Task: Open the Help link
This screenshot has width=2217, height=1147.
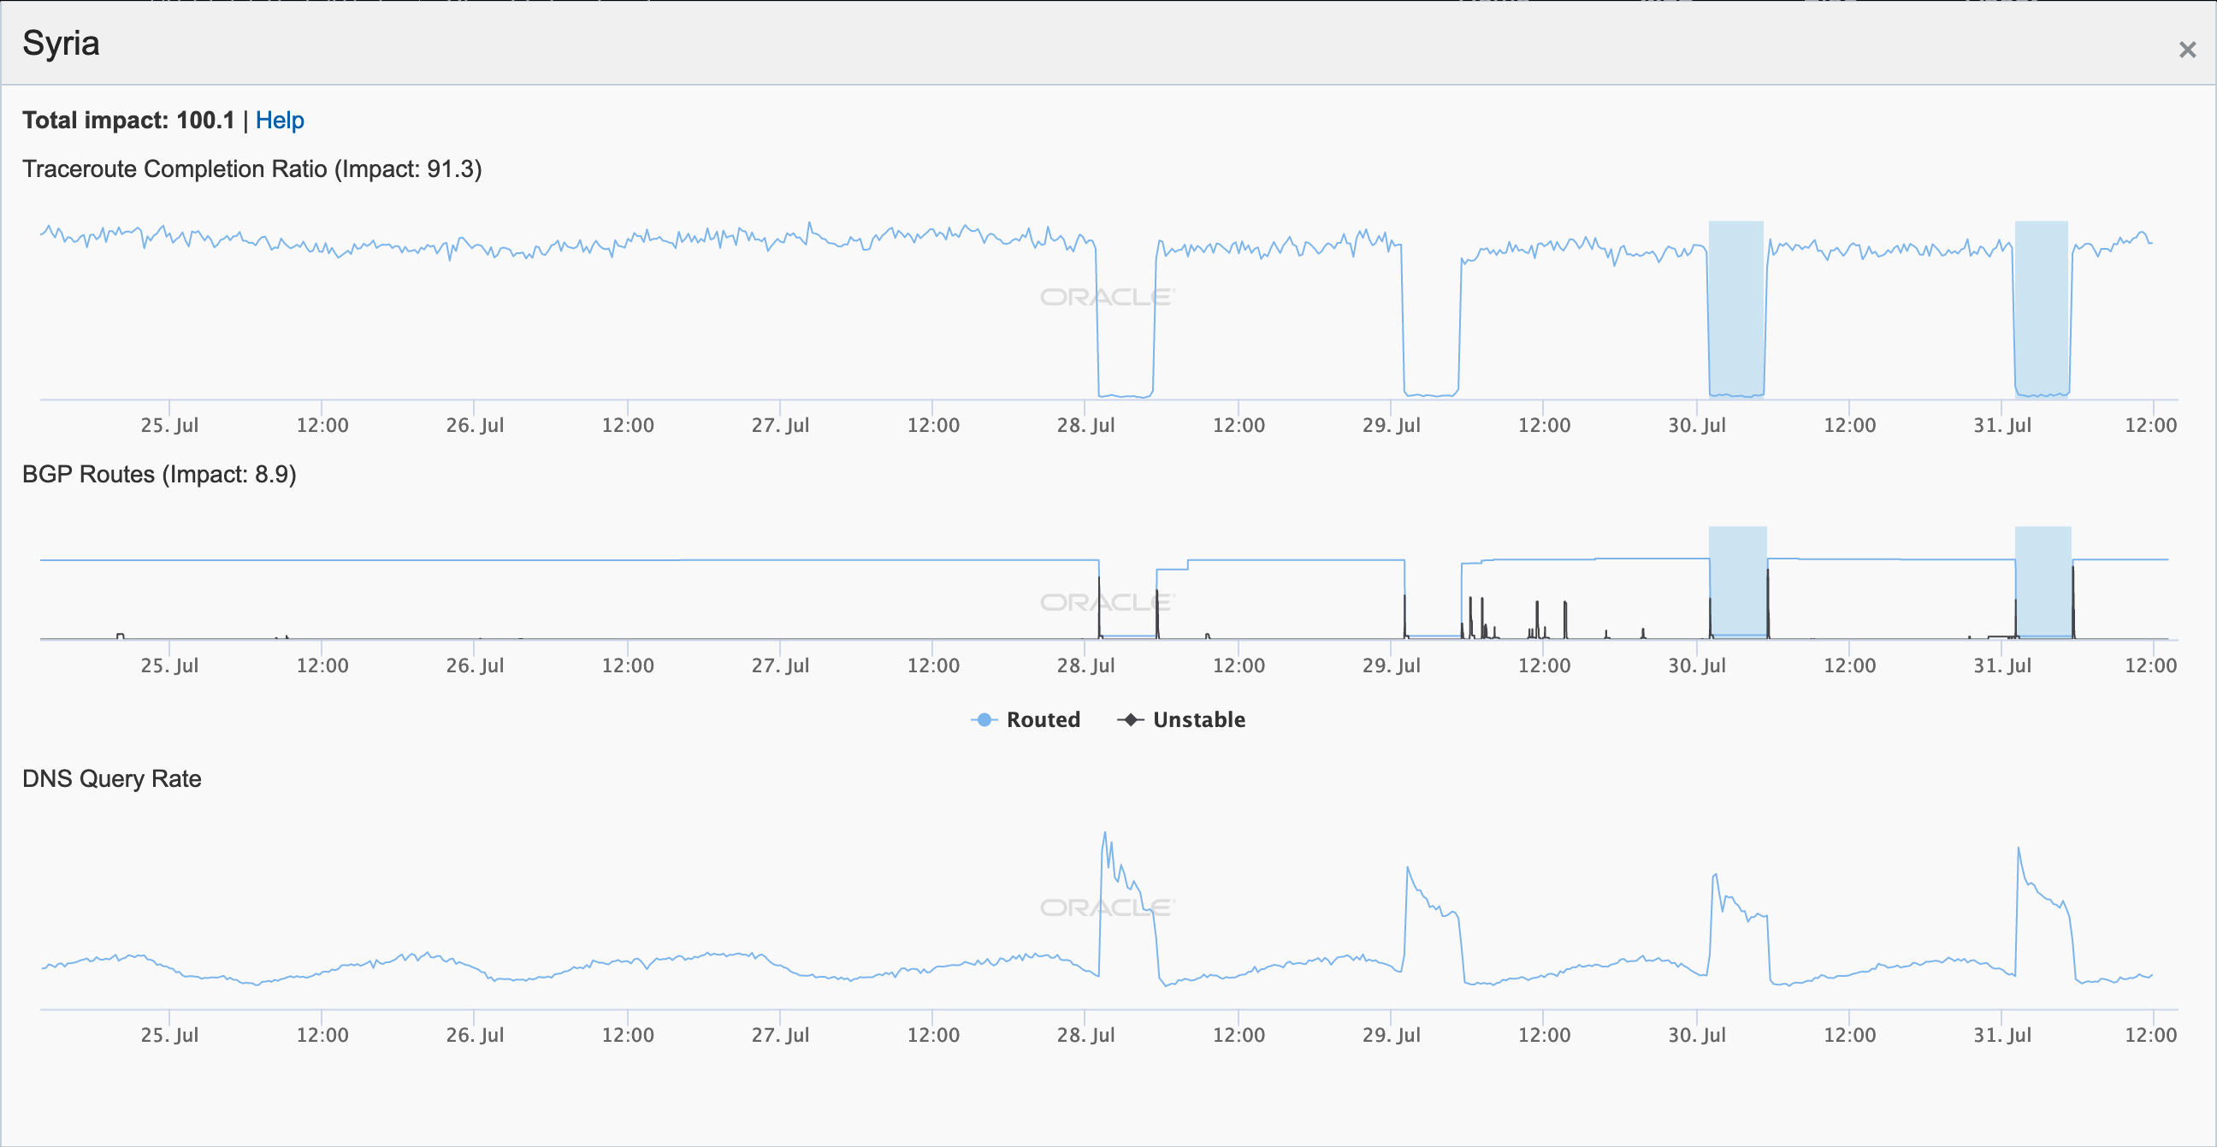Action: tap(280, 121)
